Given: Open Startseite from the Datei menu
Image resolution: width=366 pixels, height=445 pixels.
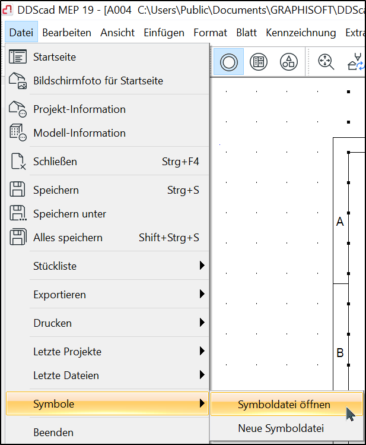Looking at the screenshot, I should tap(55, 57).
